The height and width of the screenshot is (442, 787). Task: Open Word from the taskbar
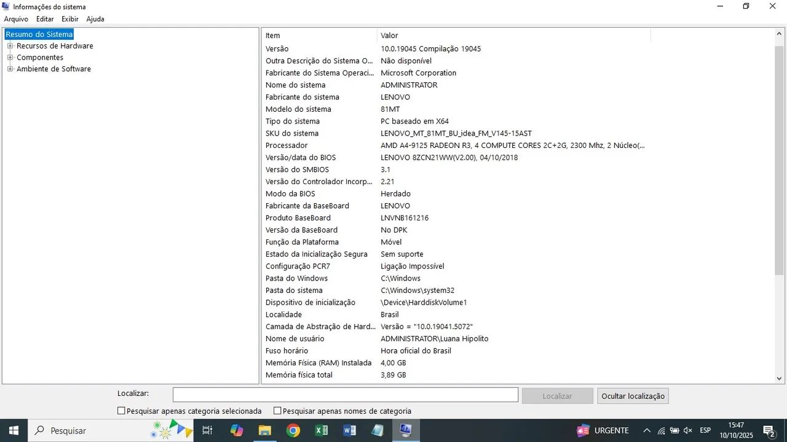click(349, 430)
